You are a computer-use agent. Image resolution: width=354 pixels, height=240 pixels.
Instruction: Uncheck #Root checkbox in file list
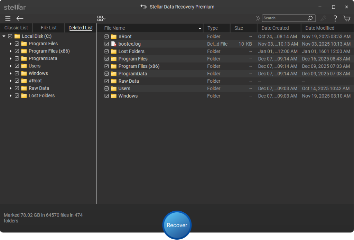click(x=106, y=37)
